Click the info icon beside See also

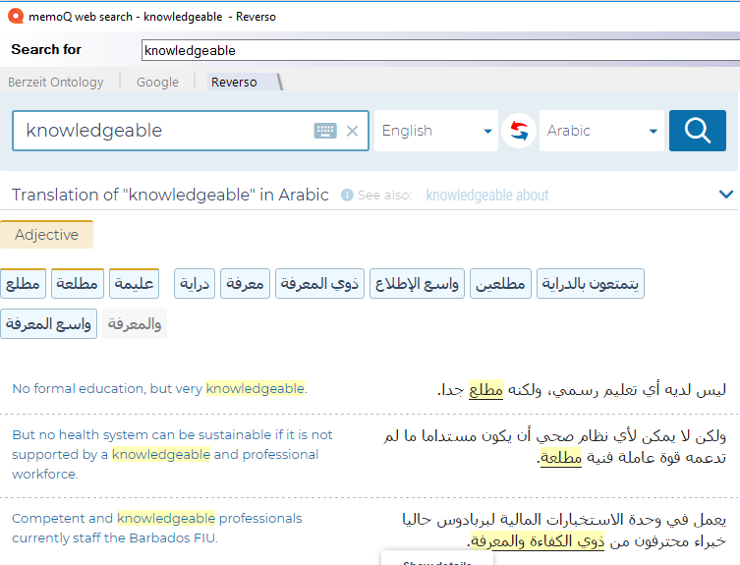tap(347, 195)
